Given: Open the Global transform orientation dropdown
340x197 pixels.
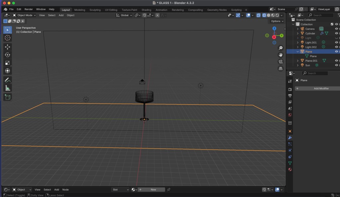Looking at the screenshot, I should [124, 15].
